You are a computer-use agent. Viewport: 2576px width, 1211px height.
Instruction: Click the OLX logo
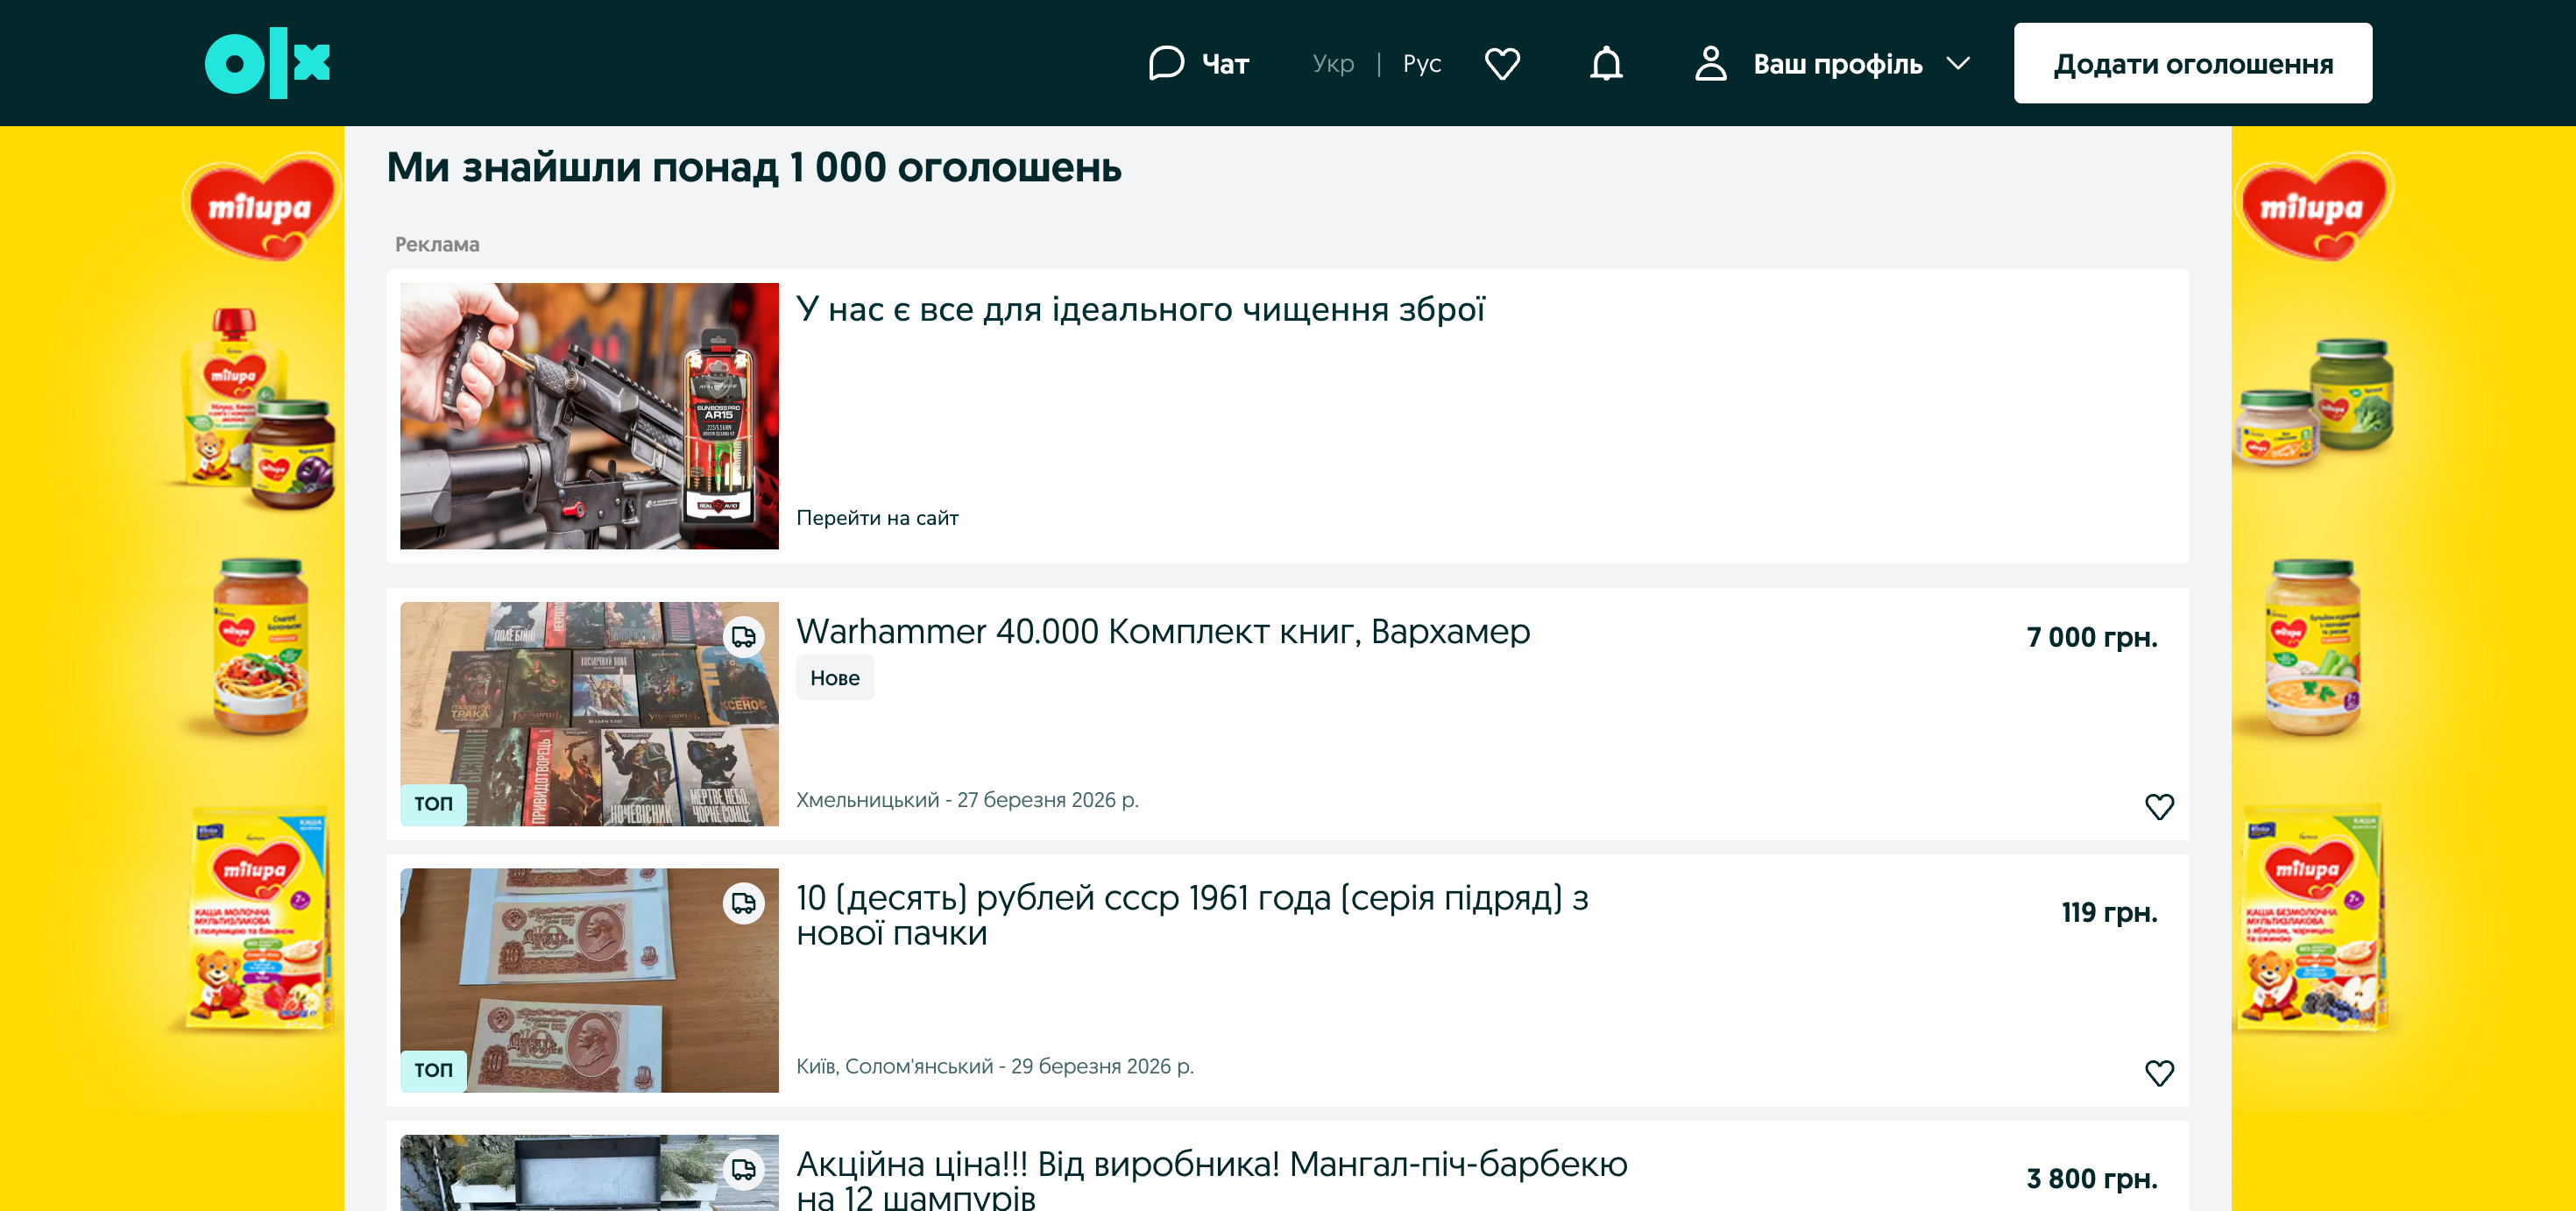click(x=267, y=63)
